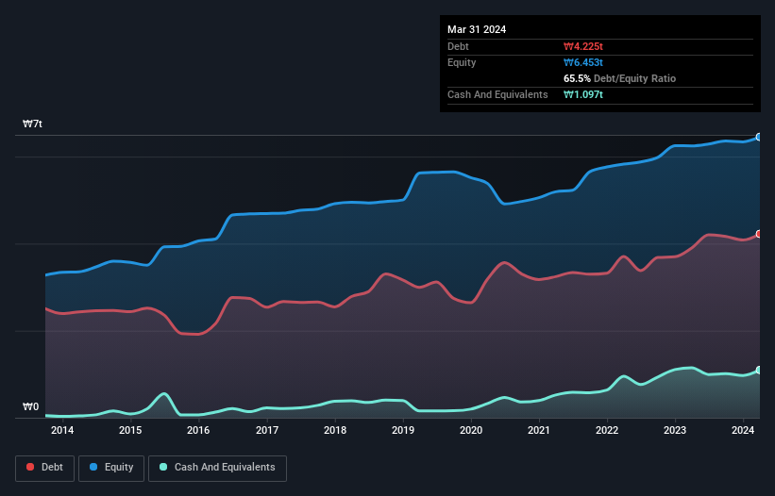The image size is (775, 496).
Task: Click the red Debt legend dot
Action: click(30, 467)
